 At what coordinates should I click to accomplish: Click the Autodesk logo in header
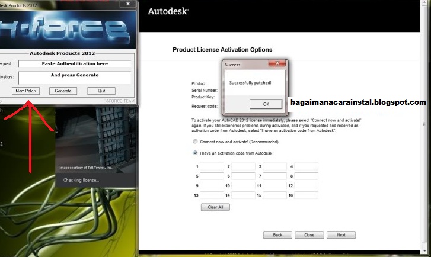click(x=168, y=11)
